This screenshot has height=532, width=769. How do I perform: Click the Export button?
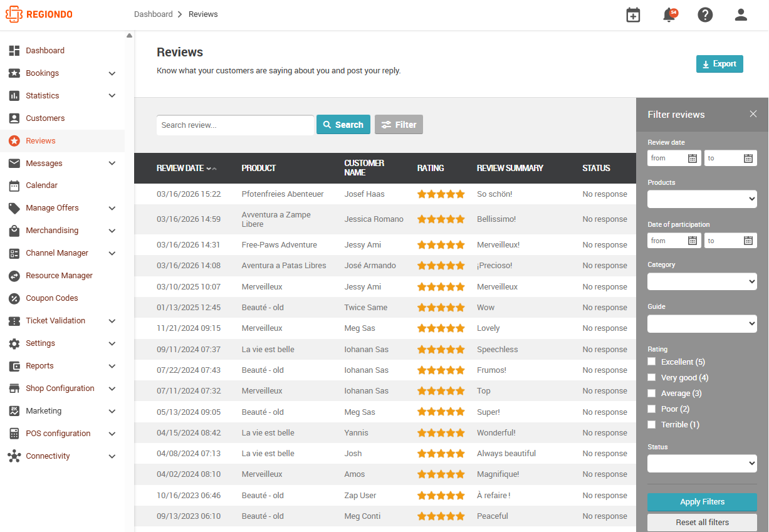pyautogui.click(x=719, y=64)
